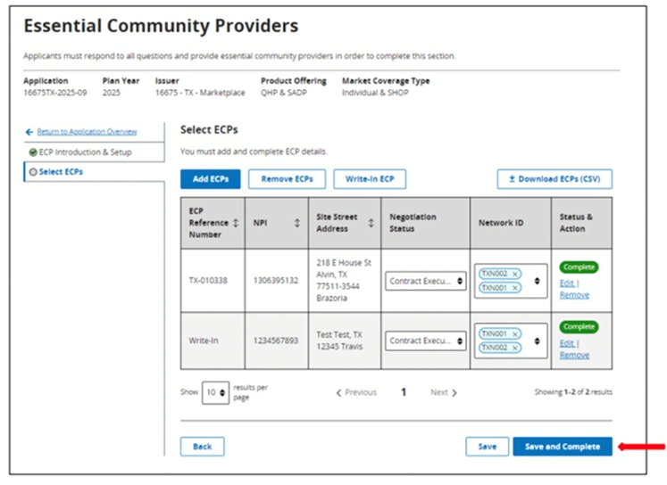Remove TXN002 tag in first row
This screenshot has width=667, height=485.
[515, 274]
